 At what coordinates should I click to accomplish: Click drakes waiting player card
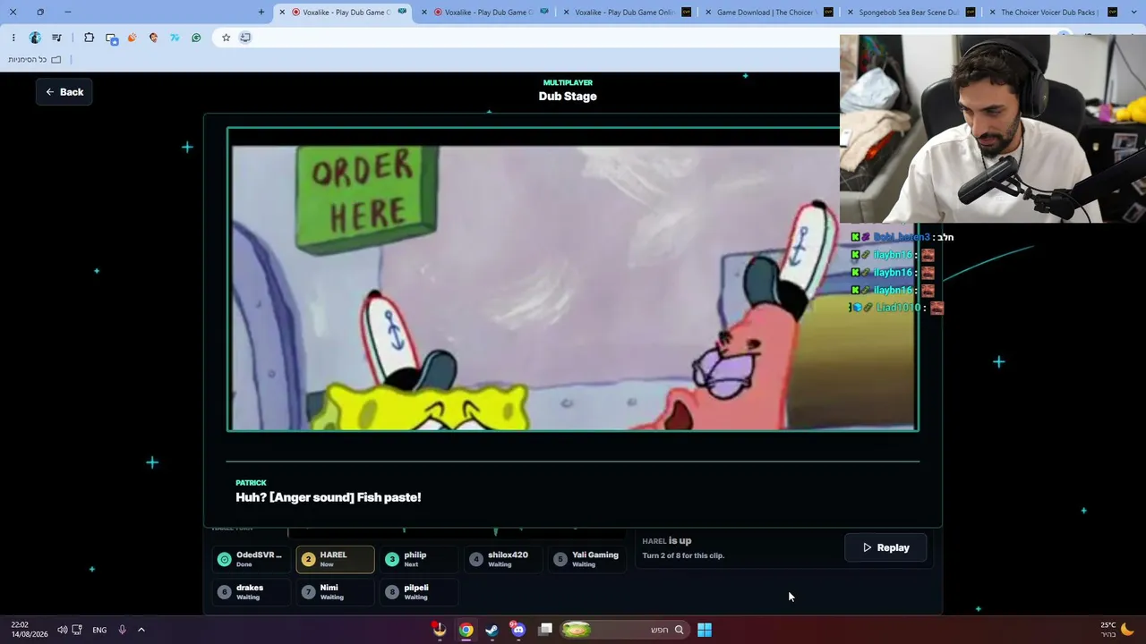pyautogui.click(x=252, y=592)
